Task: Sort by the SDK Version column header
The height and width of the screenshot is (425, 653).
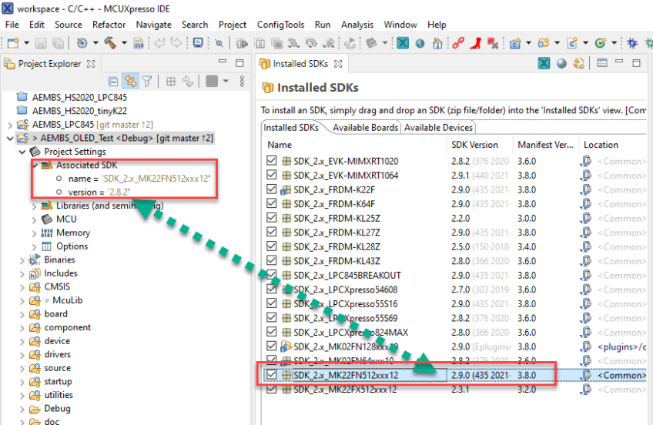Action: click(x=474, y=145)
